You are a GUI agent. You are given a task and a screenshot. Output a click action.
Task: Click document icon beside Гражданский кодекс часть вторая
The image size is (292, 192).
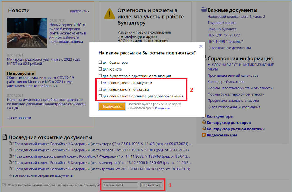click(x=10, y=143)
